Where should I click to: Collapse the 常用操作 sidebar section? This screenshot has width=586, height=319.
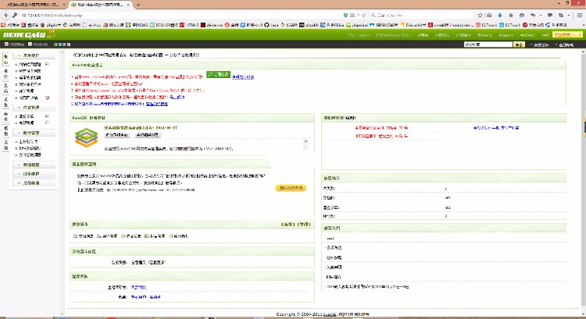tap(34, 55)
